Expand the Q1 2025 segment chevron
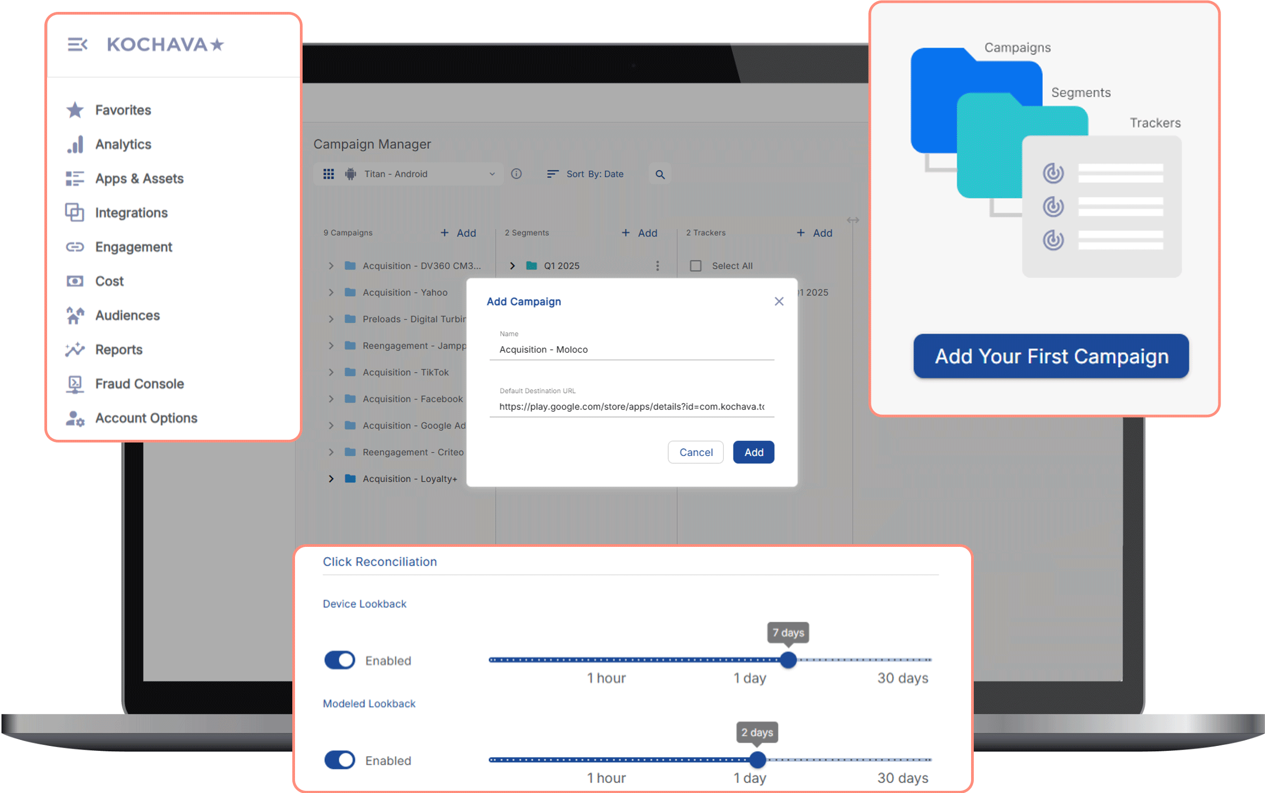The image size is (1265, 793). point(512,266)
